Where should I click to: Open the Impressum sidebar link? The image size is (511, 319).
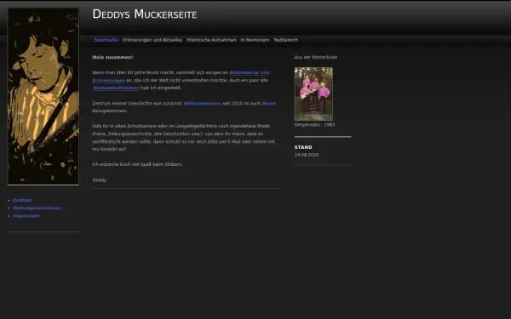[26, 216]
